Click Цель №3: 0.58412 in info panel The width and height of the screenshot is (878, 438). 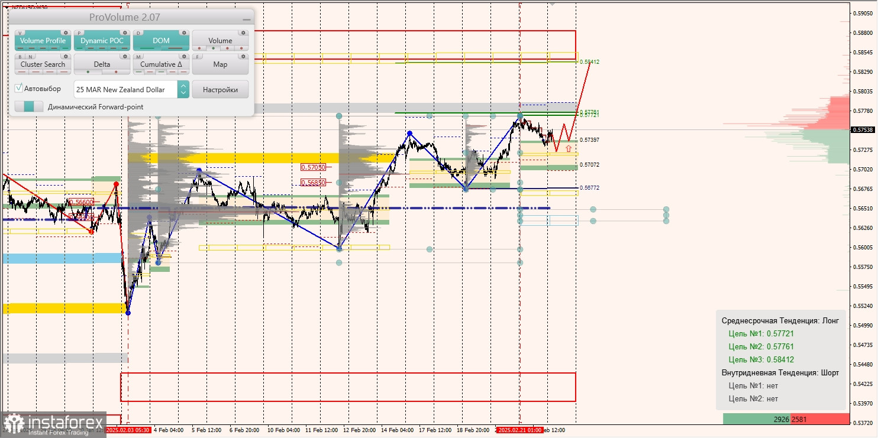pos(761,359)
